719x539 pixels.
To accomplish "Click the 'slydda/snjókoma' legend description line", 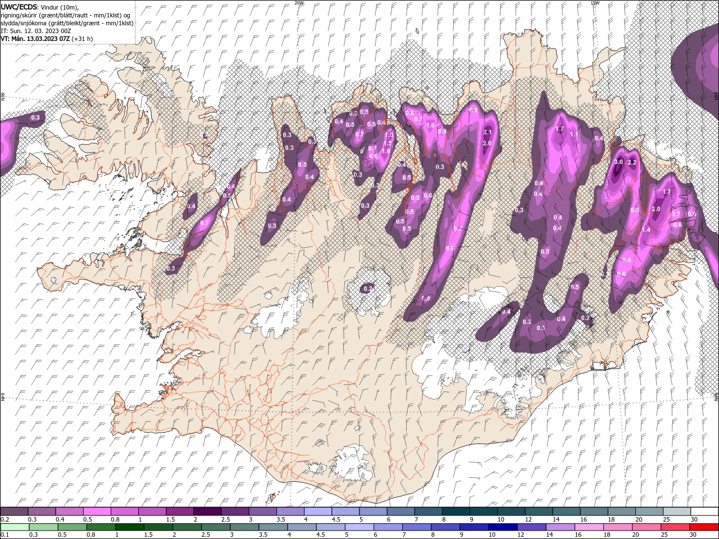I will pyautogui.click(x=67, y=23).
